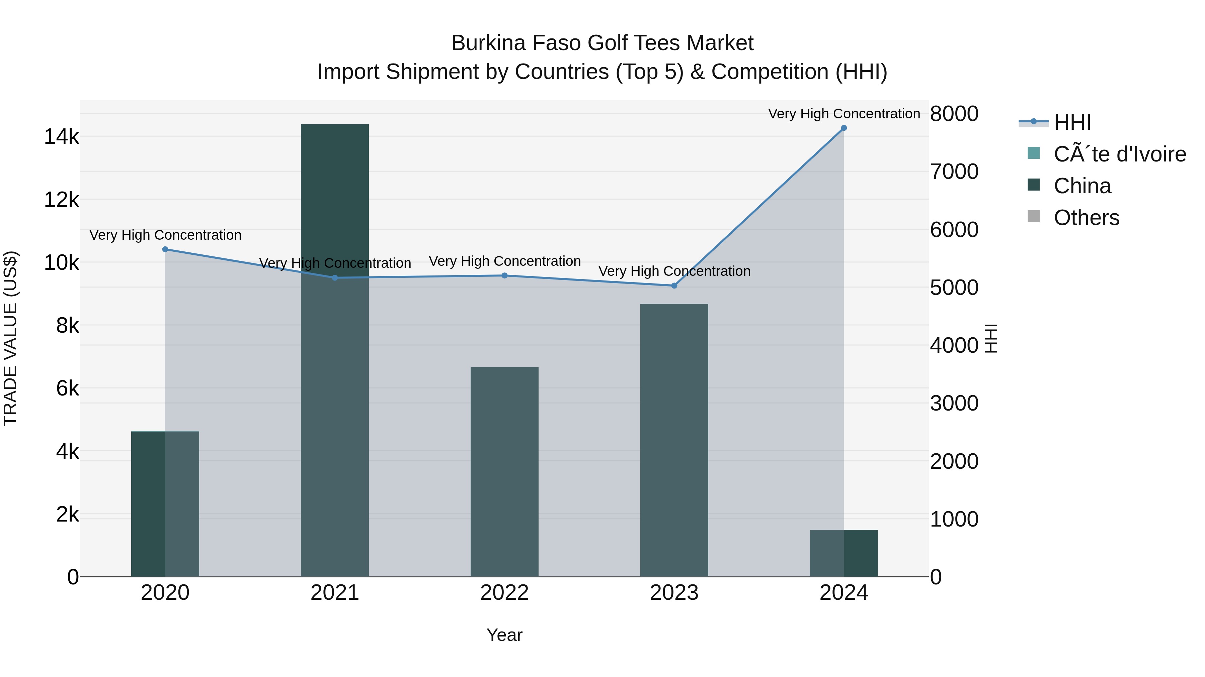This screenshot has width=1205, height=677.
Task: Click the Import Shipment by Countries subtitle
Action: click(x=602, y=72)
